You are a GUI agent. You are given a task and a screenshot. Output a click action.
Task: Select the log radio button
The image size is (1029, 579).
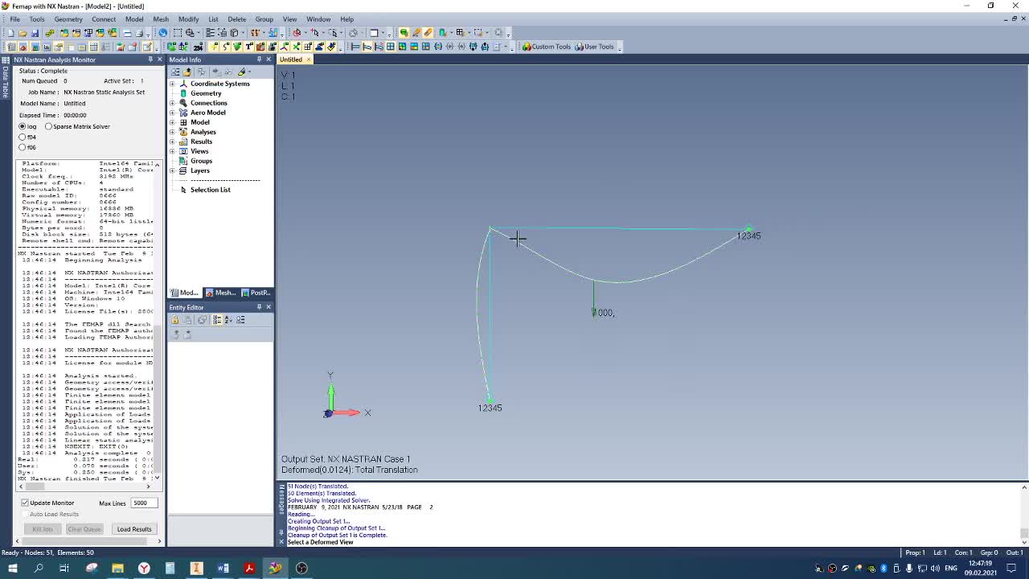(x=23, y=126)
